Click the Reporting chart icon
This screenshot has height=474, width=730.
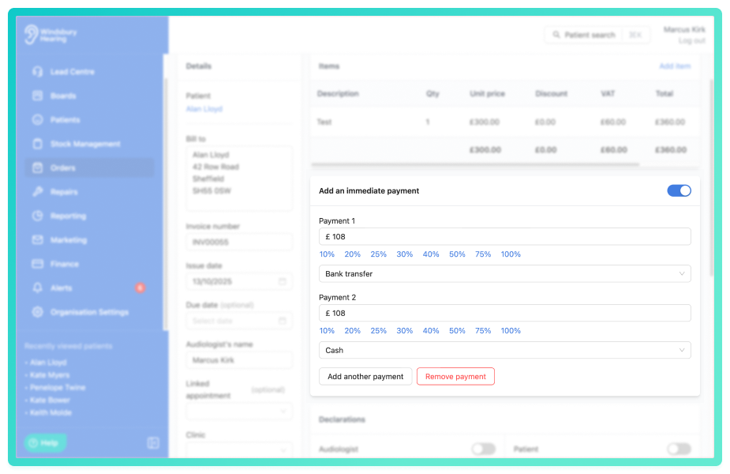[38, 216]
